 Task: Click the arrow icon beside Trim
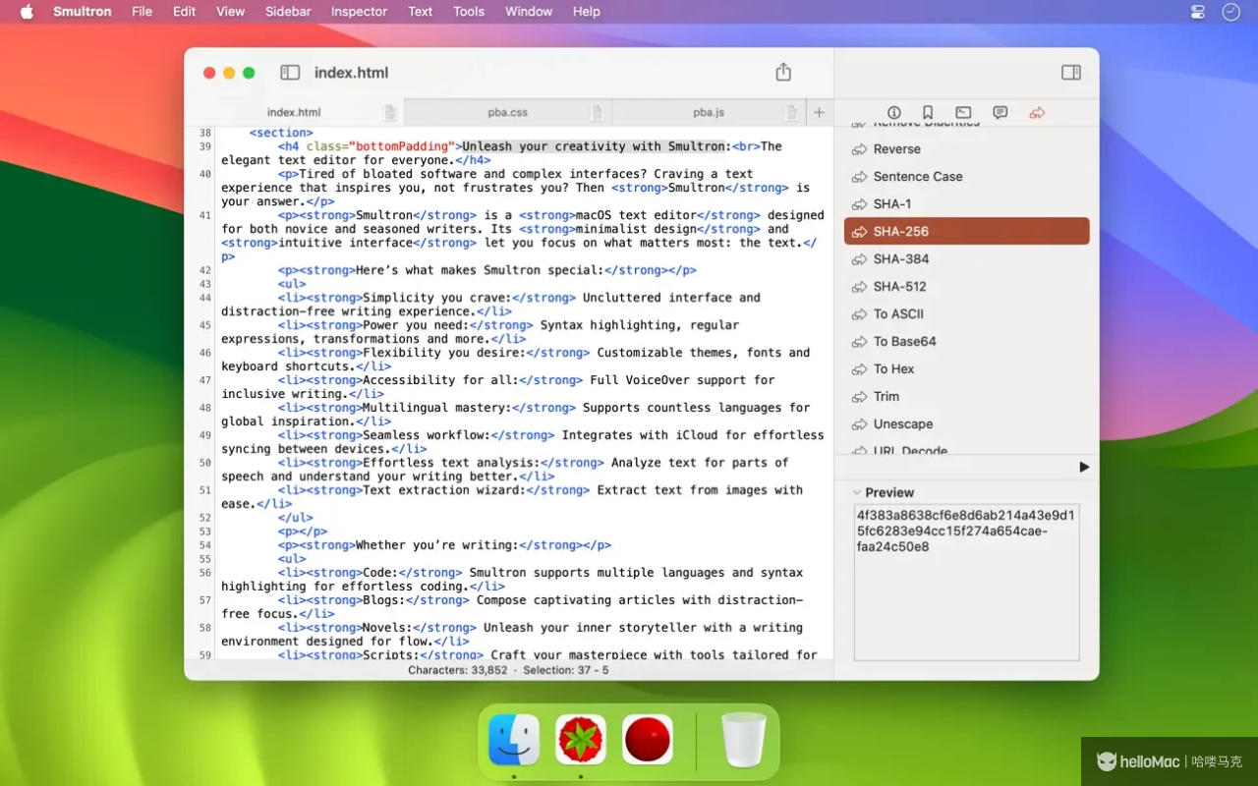click(859, 397)
